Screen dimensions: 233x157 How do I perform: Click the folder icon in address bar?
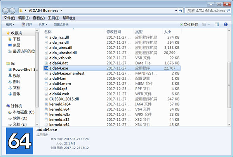(x=21, y=10)
